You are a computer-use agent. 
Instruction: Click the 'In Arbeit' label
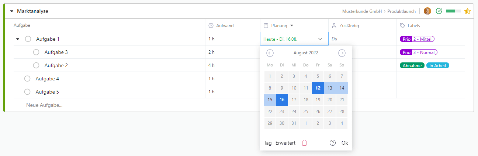click(438, 66)
